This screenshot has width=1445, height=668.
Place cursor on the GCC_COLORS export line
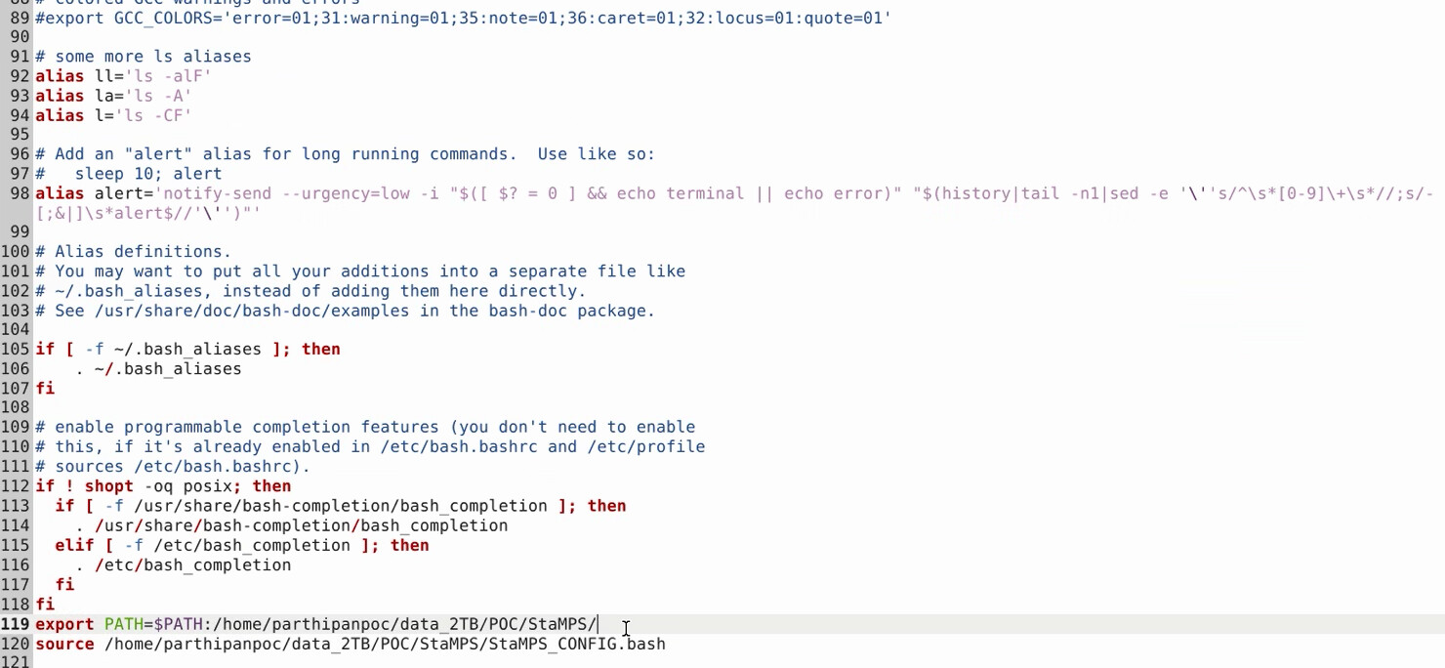coord(463,18)
